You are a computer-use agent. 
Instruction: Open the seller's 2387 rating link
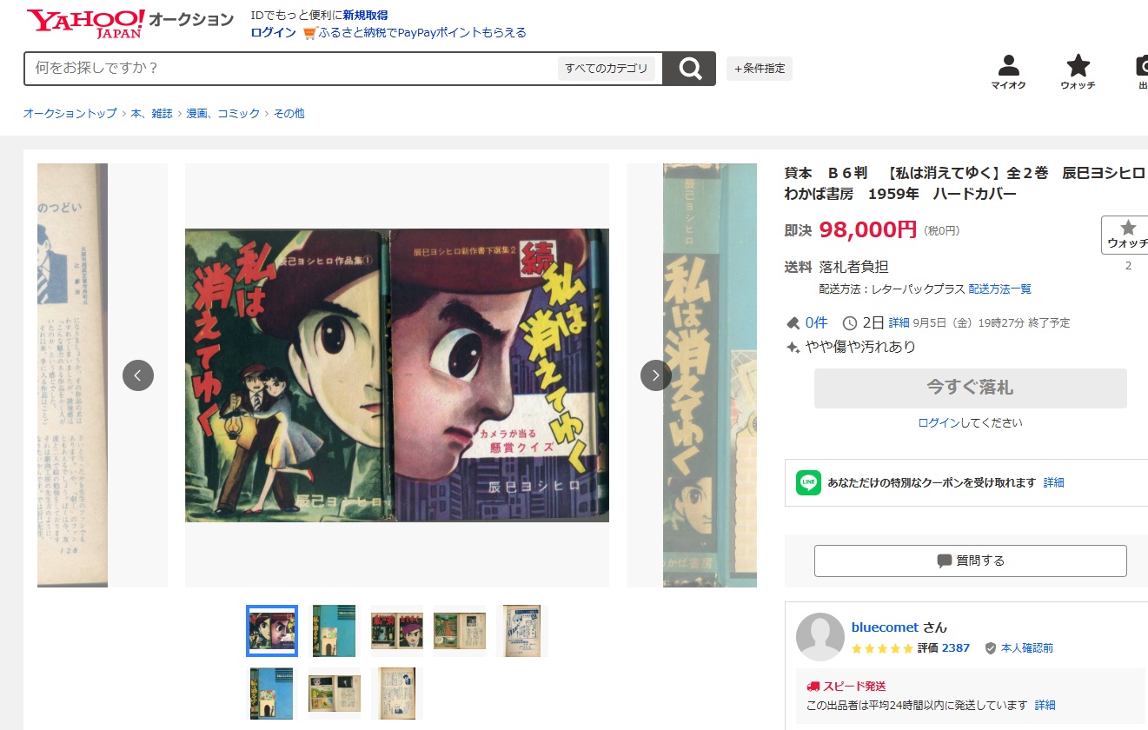[956, 648]
